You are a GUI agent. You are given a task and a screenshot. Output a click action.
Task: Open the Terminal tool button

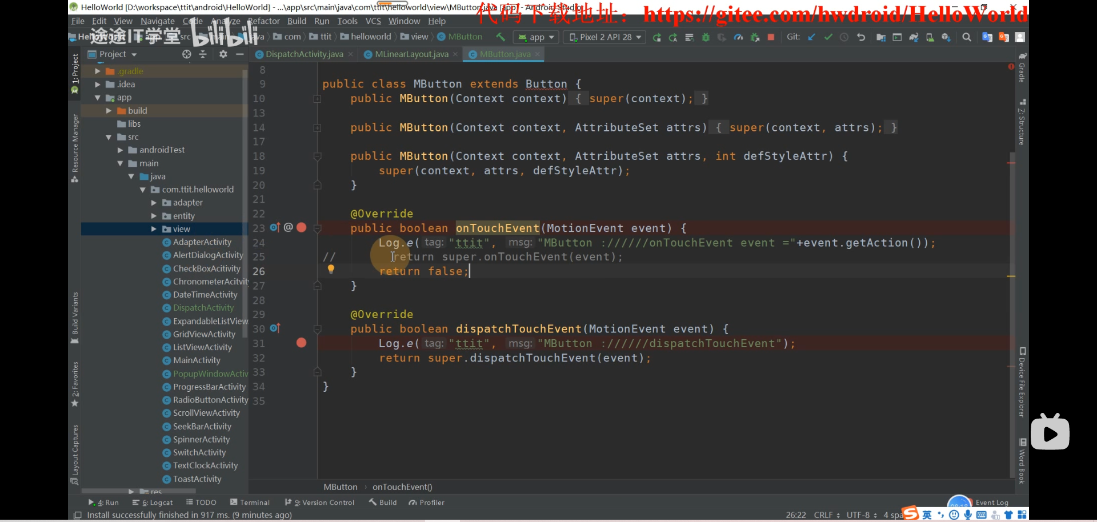(x=250, y=503)
